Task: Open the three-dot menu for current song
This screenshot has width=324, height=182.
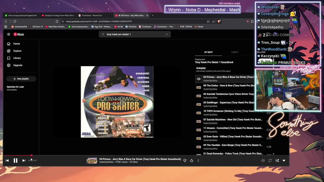Action: click(198, 161)
